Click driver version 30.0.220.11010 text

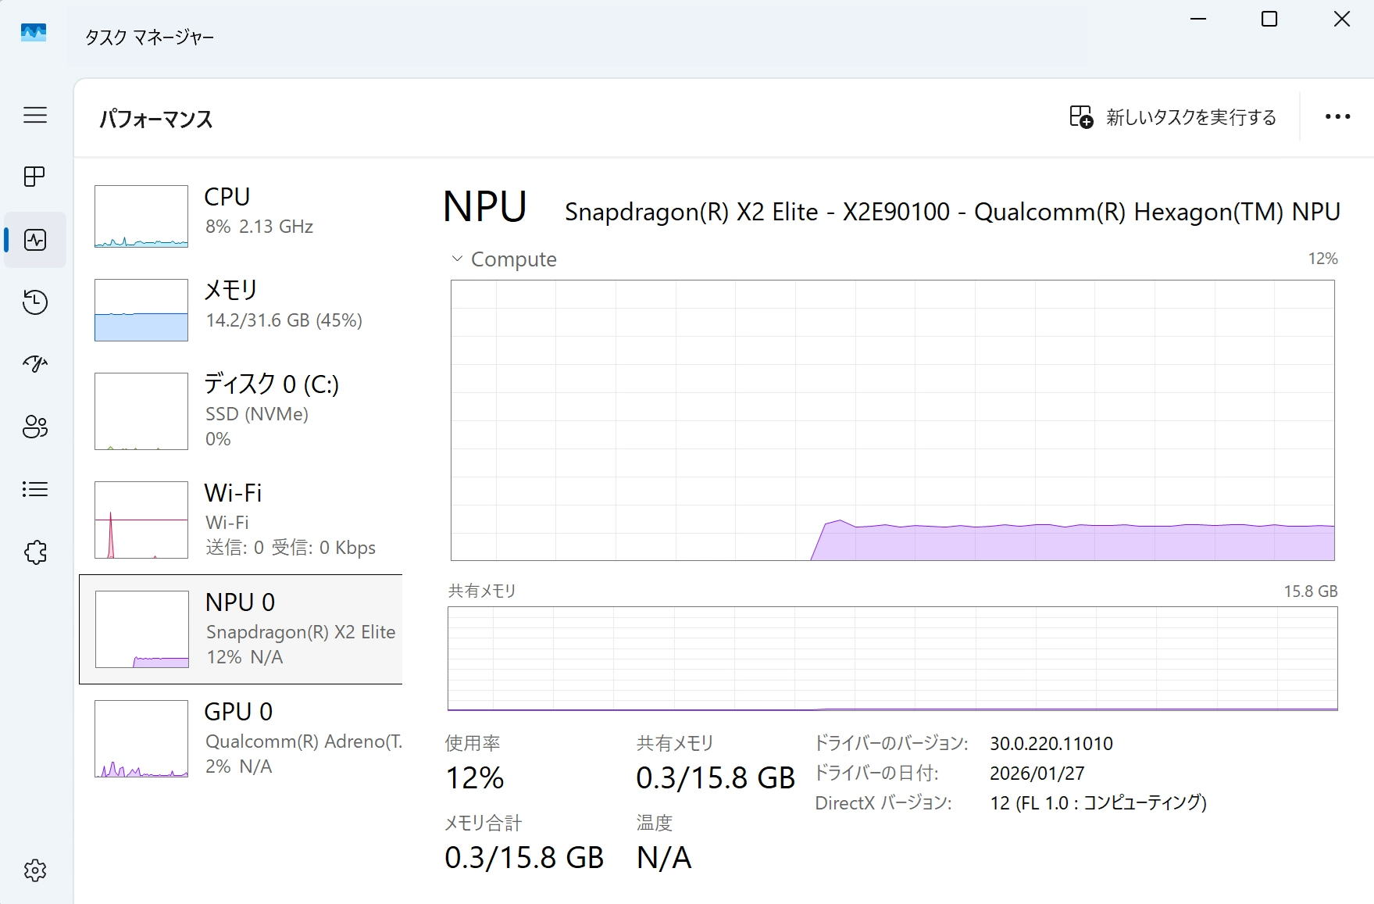pyautogui.click(x=1051, y=743)
